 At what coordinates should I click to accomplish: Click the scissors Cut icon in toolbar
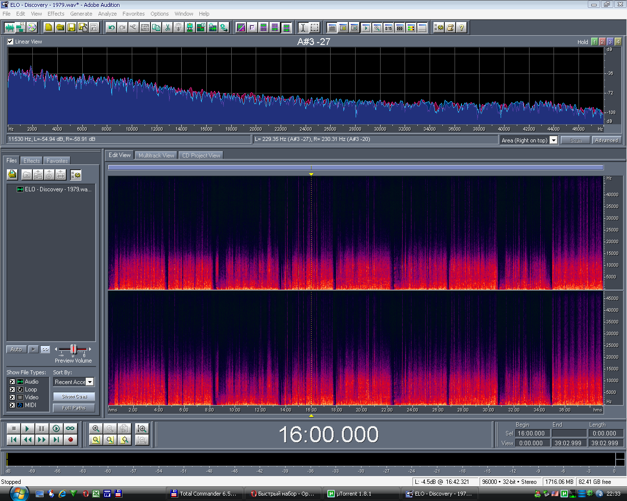pos(168,27)
